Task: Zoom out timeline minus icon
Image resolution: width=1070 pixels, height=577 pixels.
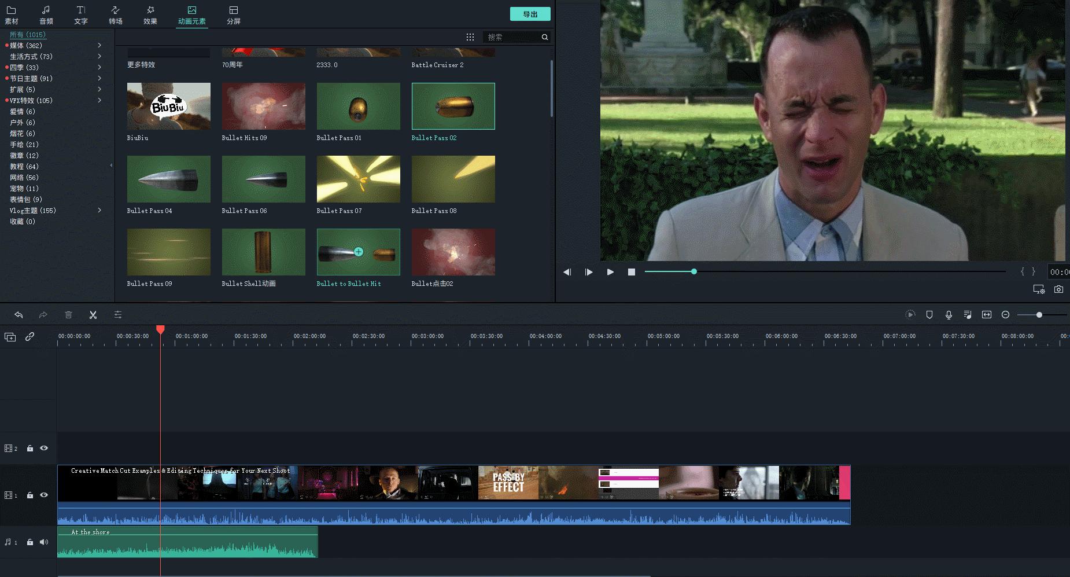Action: tap(1006, 315)
